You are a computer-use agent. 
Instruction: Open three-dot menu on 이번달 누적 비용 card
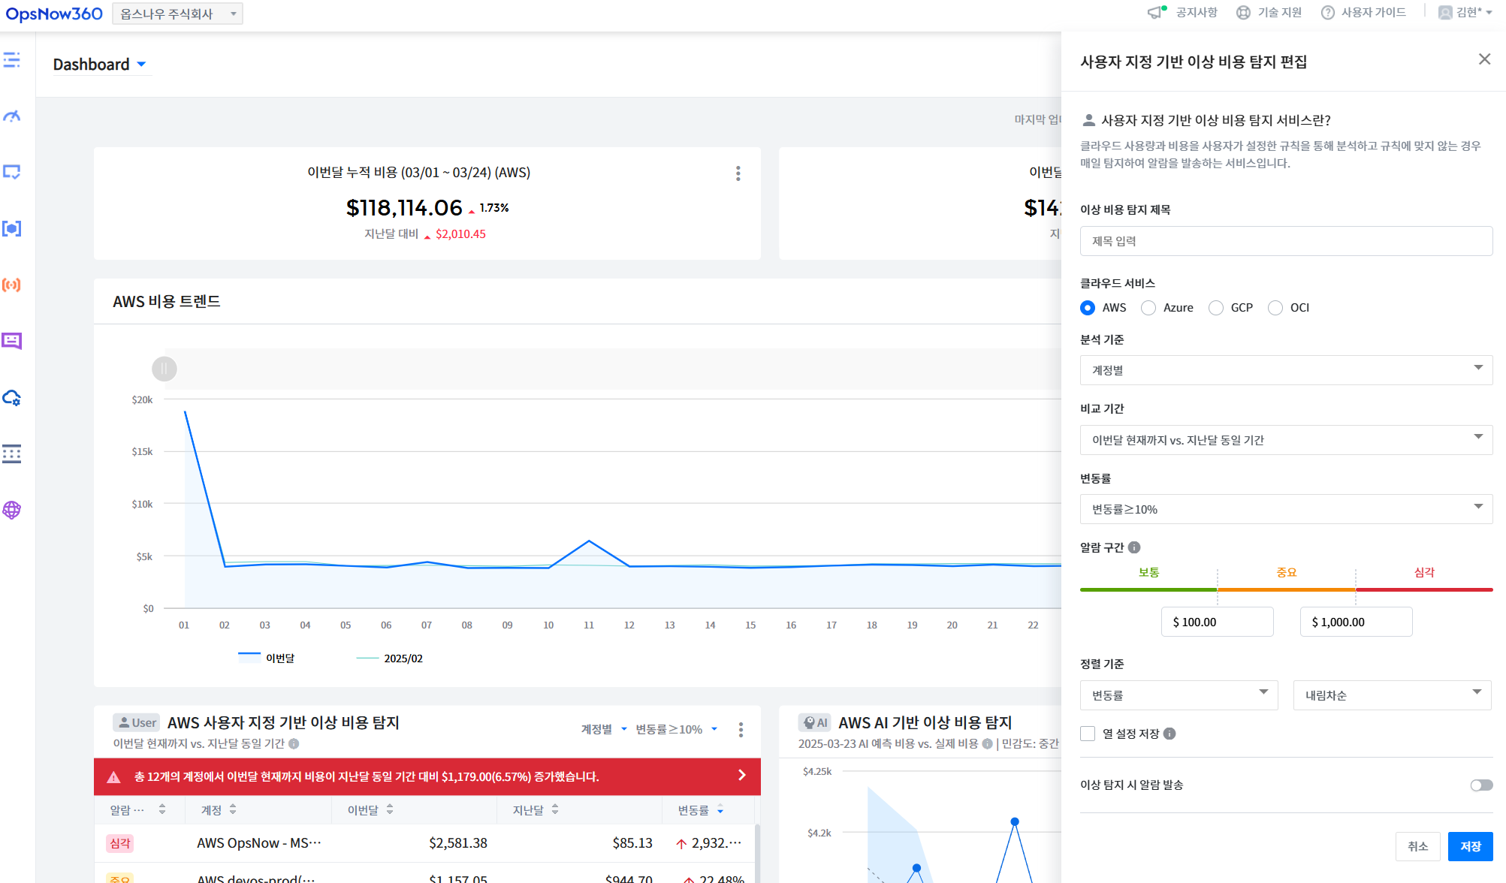pos(738,173)
